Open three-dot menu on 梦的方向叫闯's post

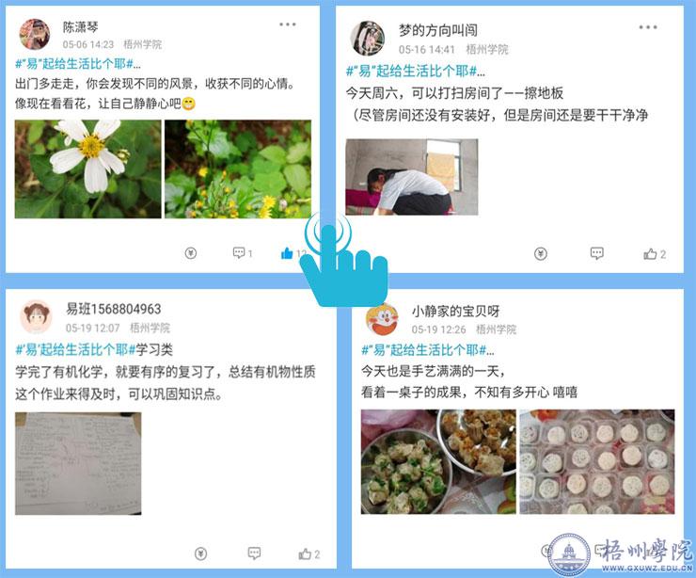pos(648,27)
